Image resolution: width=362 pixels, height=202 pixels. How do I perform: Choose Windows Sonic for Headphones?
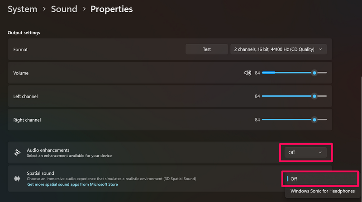(x=322, y=191)
